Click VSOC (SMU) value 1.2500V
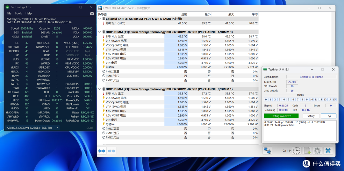This screenshot has height=171, width=344. click(88, 43)
